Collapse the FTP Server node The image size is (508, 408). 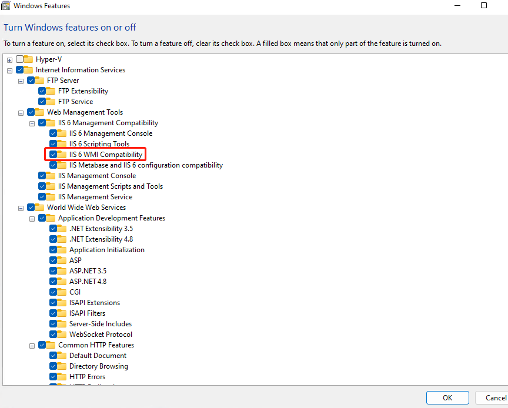pos(21,81)
